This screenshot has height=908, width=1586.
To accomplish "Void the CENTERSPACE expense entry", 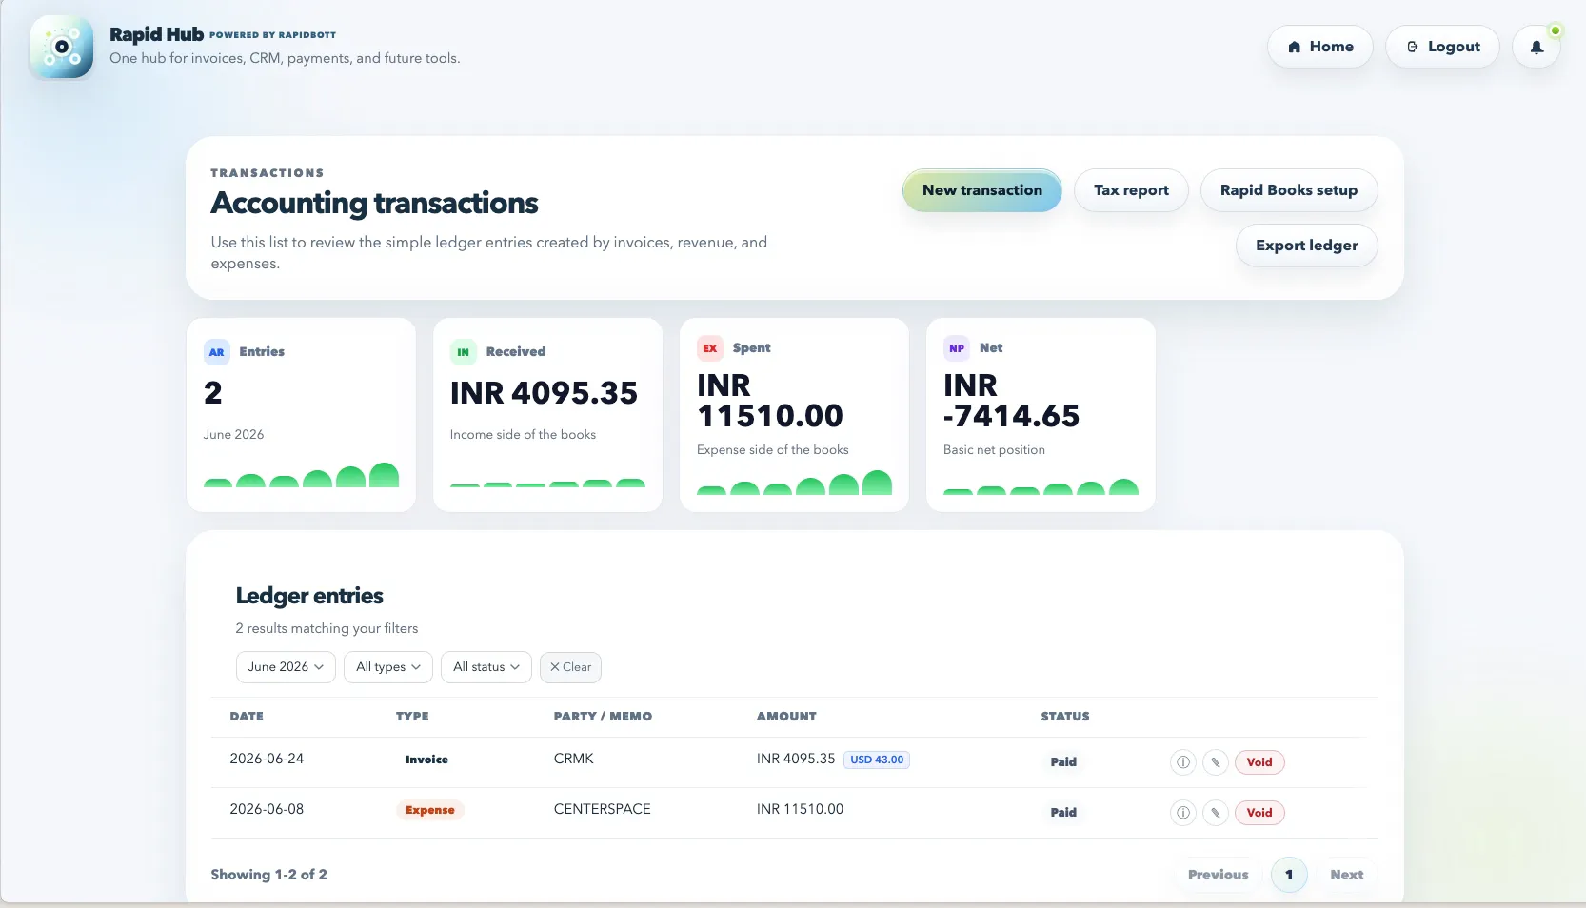I will (1259, 812).
